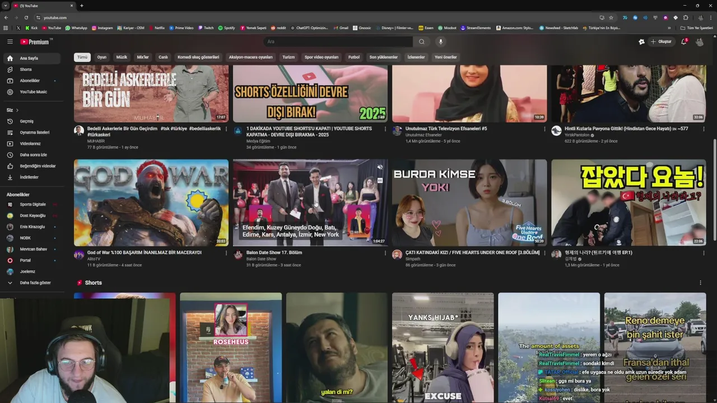Open the account avatar menu

(700, 41)
